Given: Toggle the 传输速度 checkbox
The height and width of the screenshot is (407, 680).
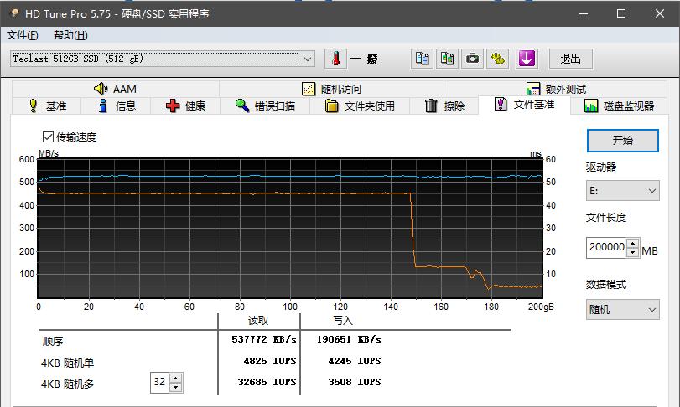Looking at the screenshot, I should pyautogui.click(x=48, y=137).
